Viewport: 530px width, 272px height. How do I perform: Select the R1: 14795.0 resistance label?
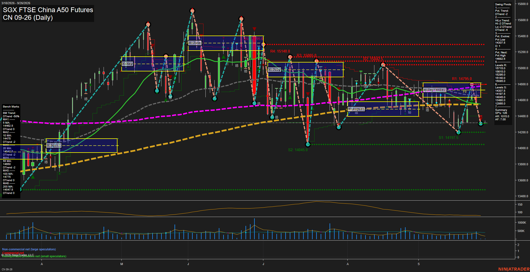(x=462, y=79)
